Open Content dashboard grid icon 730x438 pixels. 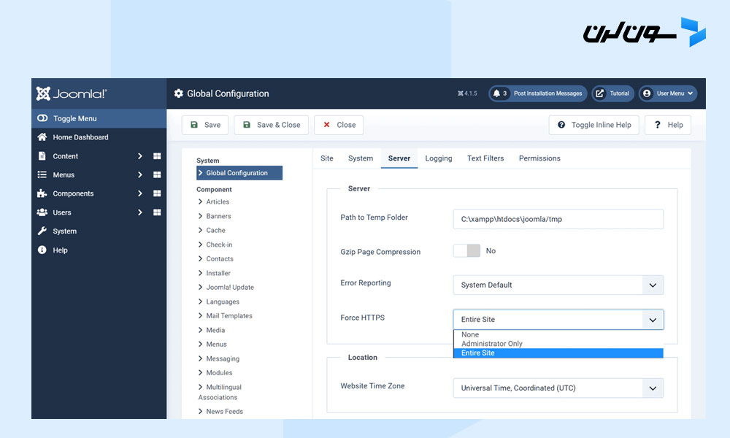pos(157,156)
